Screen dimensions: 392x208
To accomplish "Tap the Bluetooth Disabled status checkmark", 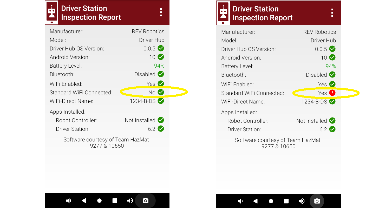I will click(161, 74).
